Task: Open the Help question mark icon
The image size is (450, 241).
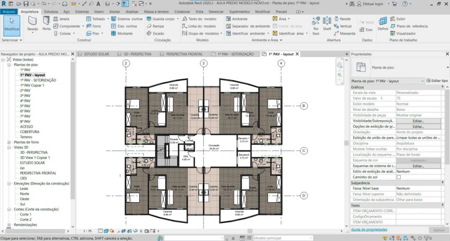Action: pyautogui.click(x=405, y=4)
